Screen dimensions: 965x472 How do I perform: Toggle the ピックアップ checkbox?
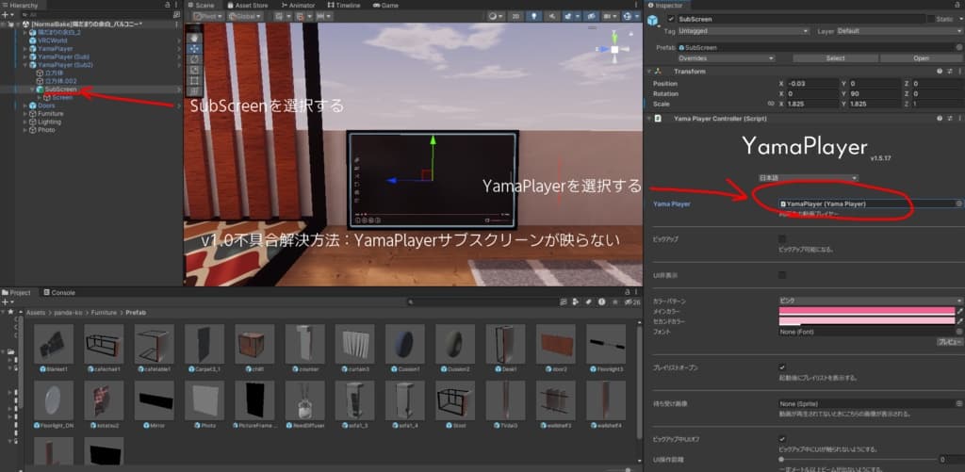(782, 238)
